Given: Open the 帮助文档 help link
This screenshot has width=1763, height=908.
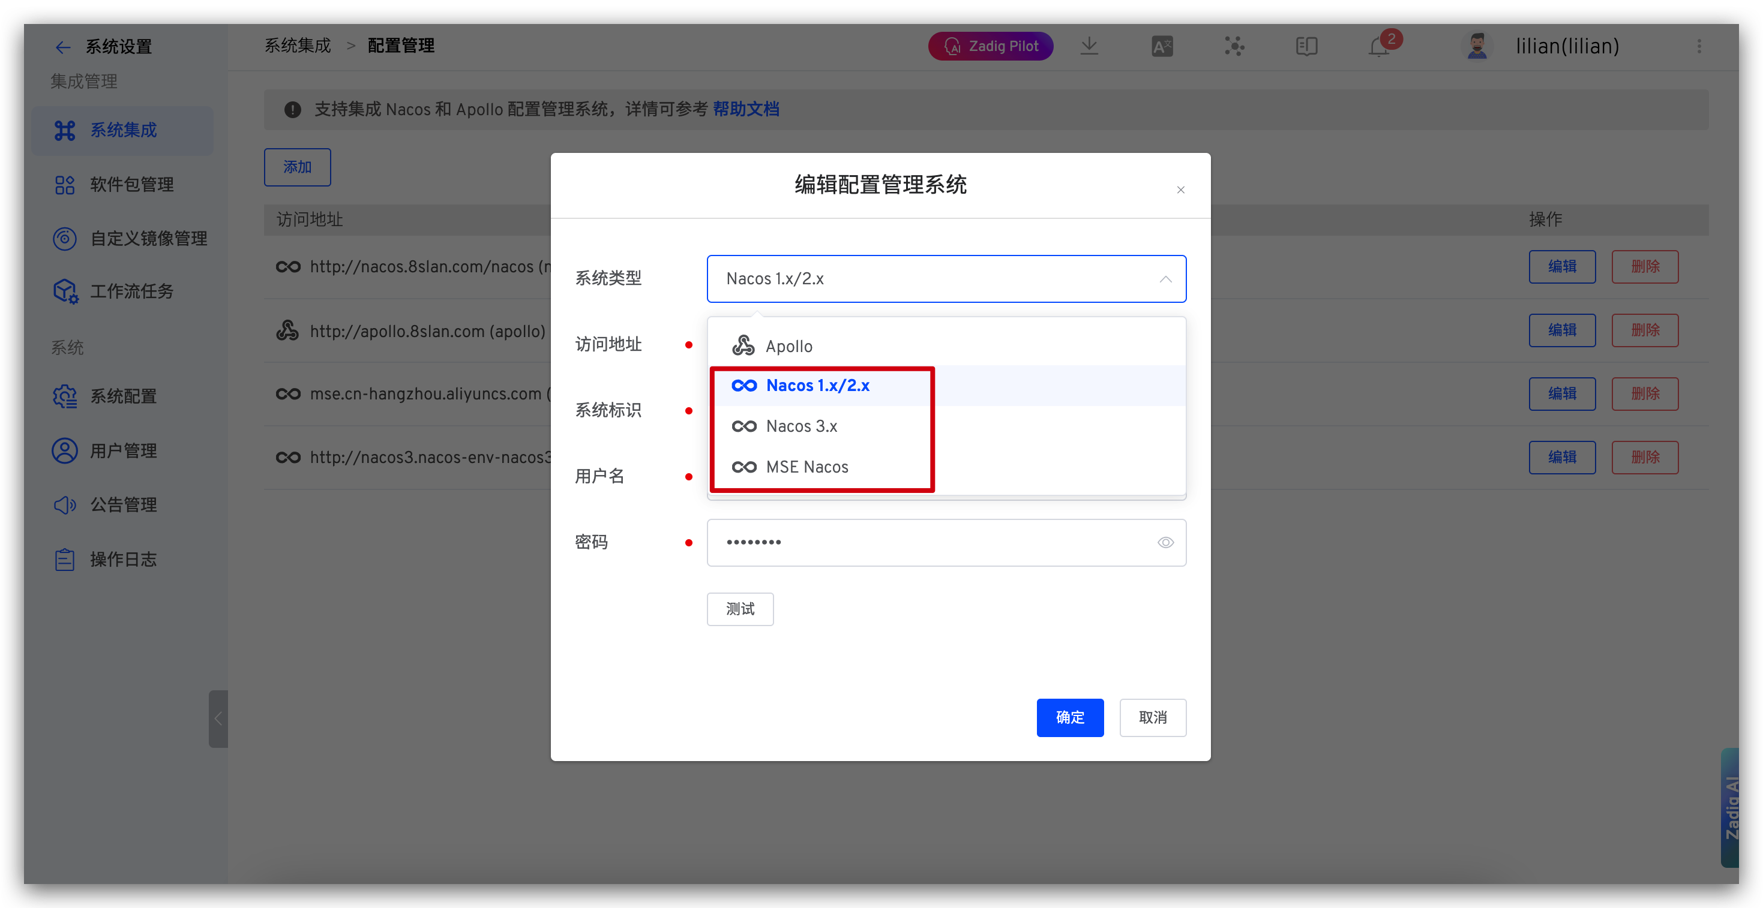Looking at the screenshot, I should (746, 109).
